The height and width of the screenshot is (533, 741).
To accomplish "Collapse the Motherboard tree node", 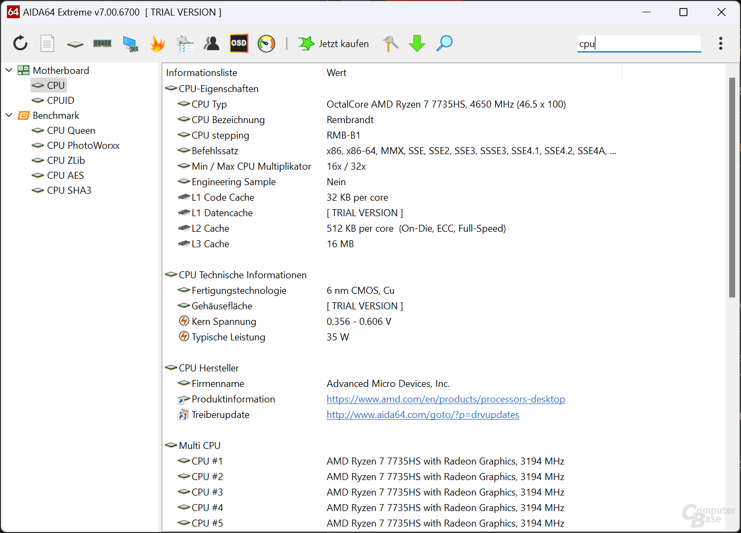I will [x=9, y=70].
